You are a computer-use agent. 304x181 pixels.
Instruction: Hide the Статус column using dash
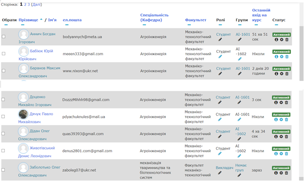(276, 25)
